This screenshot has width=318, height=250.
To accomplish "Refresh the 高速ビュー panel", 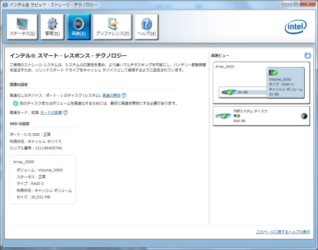I will coord(307,56).
